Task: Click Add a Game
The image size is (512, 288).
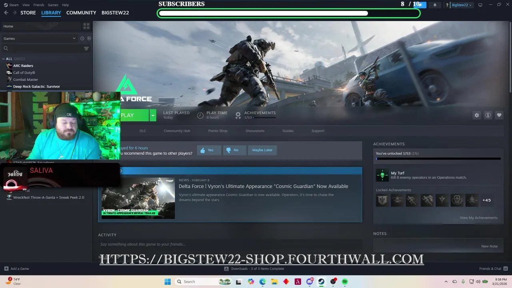Action: [x=16, y=269]
